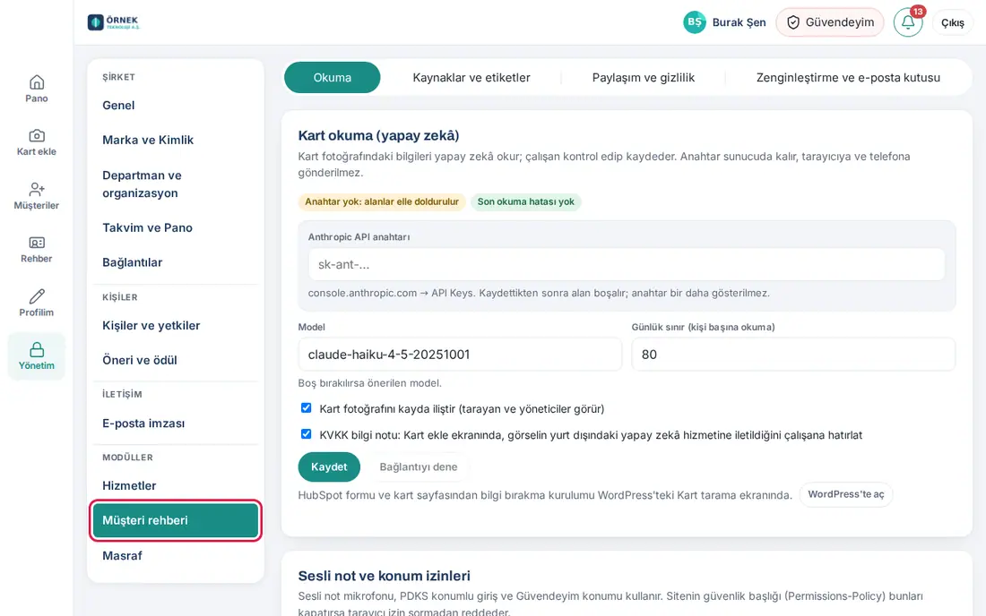Click the Çıkış logout button
Image resolution: width=986 pixels, height=616 pixels.
953,22
